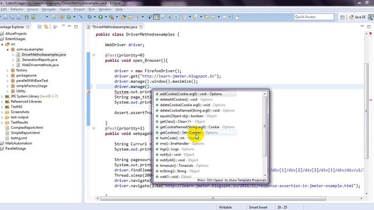Click the New Java Class green C icon
374x210 pixels.
tap(69, 17)
